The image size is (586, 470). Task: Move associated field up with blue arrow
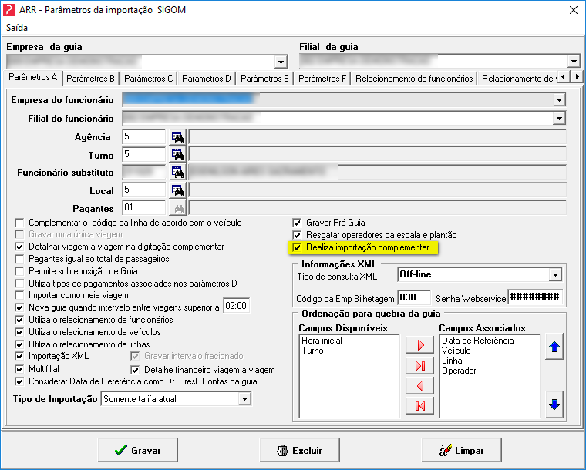pos(554,347)
